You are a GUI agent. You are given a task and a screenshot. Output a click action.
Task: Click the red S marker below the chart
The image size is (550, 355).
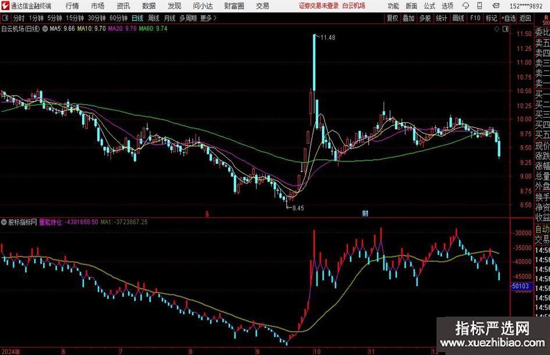point(207,213)
